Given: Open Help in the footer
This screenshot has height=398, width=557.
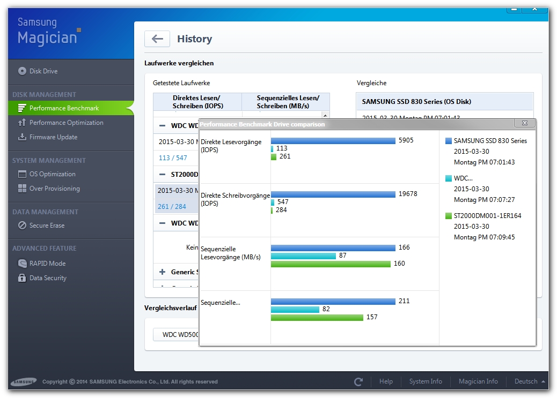Looking at the screenshot, I should 386,381.
